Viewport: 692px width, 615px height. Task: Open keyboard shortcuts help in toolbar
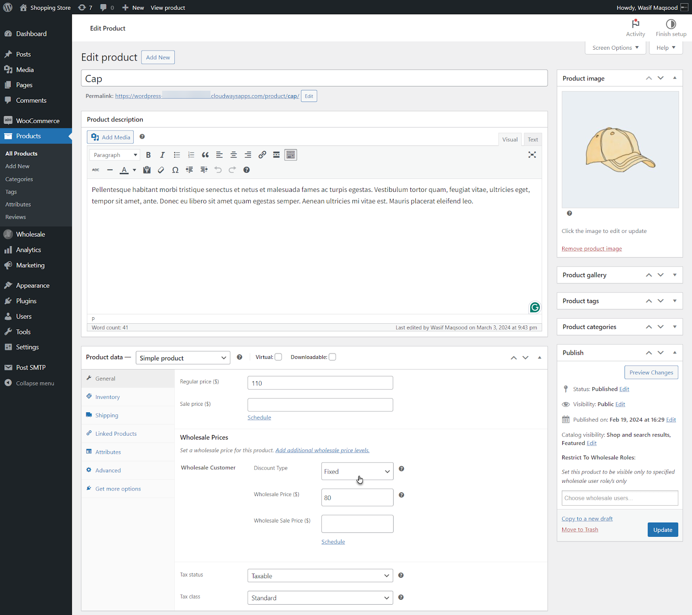pyautogui.click(x=247, y=170)
